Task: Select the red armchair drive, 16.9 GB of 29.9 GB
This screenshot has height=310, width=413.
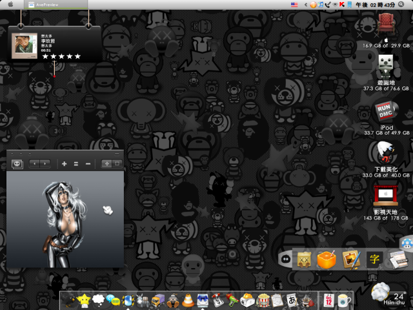Action: pyautogui.click(x=386, y=24)
